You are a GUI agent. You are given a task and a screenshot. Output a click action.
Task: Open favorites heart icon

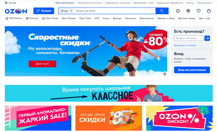coord(198,11)
